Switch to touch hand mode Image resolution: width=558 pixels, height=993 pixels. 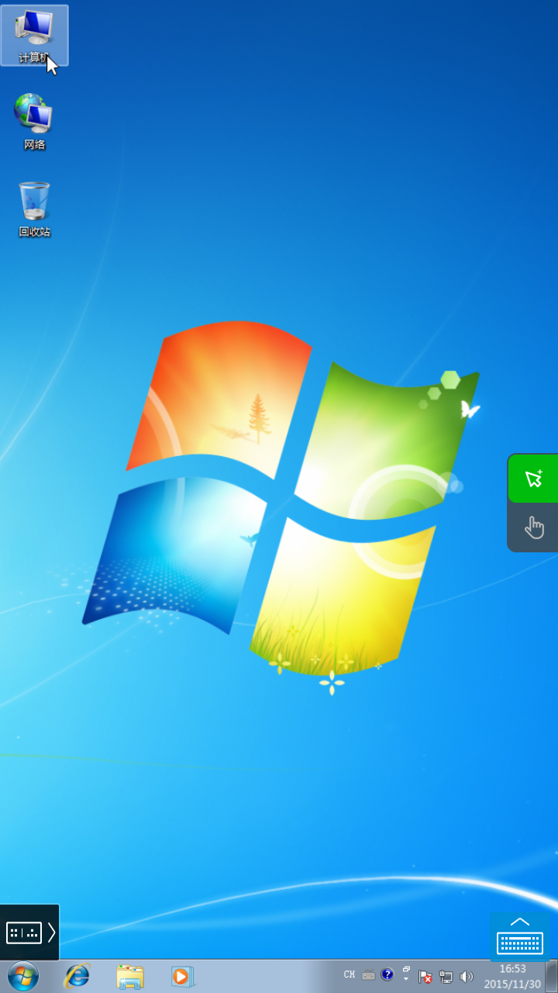533,528
